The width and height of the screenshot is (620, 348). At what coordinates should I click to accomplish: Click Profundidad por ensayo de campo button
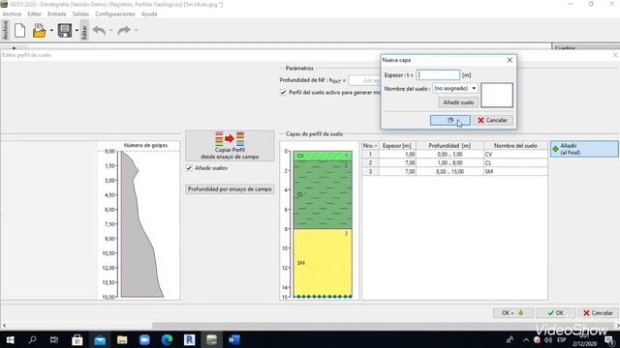[230, 189]
